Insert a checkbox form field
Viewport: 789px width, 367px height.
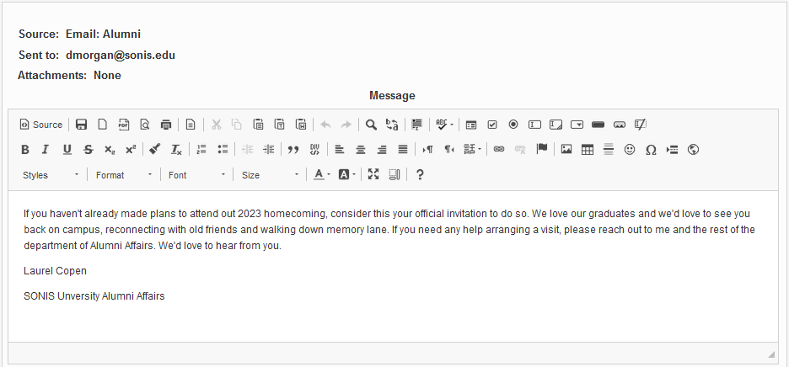[x=492, y=125]
